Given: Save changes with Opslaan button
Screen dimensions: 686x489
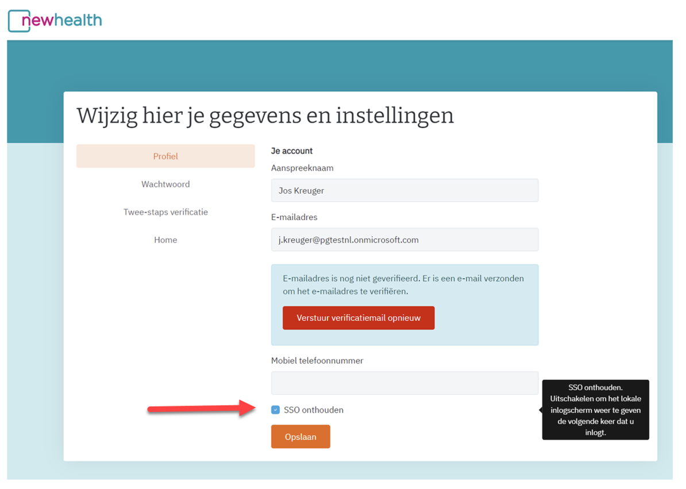Looking at the screenshot, I should click(300, 437).
